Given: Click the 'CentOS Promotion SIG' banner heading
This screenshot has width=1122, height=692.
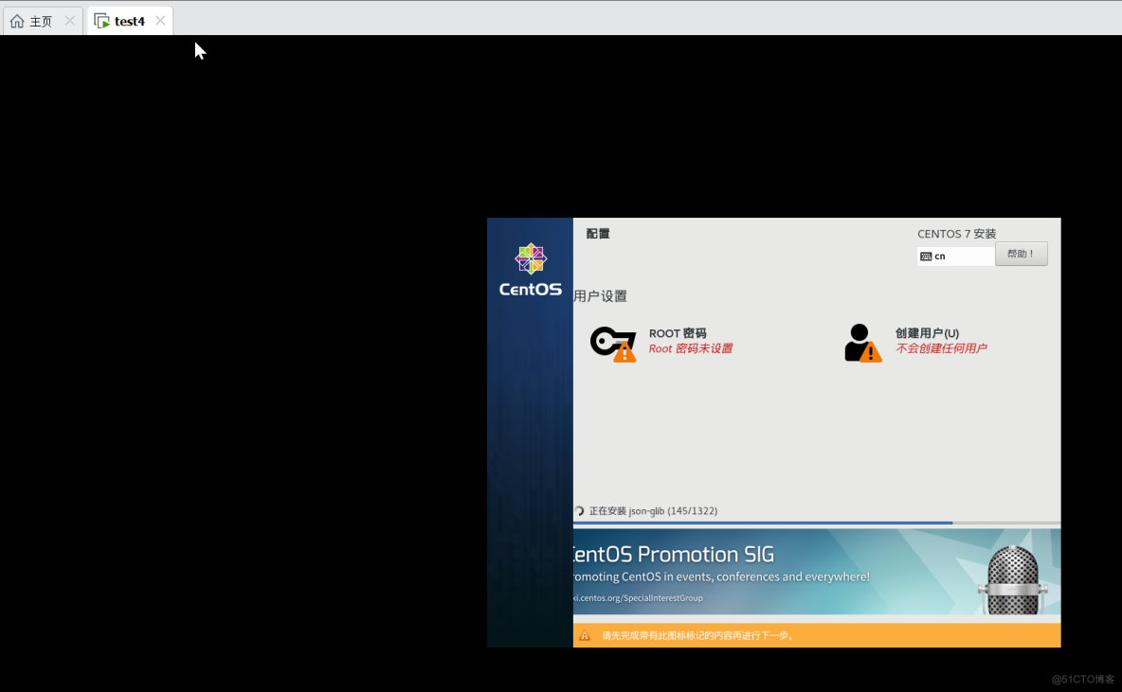Looking at the screenshot, I should (x=674, y=554).
